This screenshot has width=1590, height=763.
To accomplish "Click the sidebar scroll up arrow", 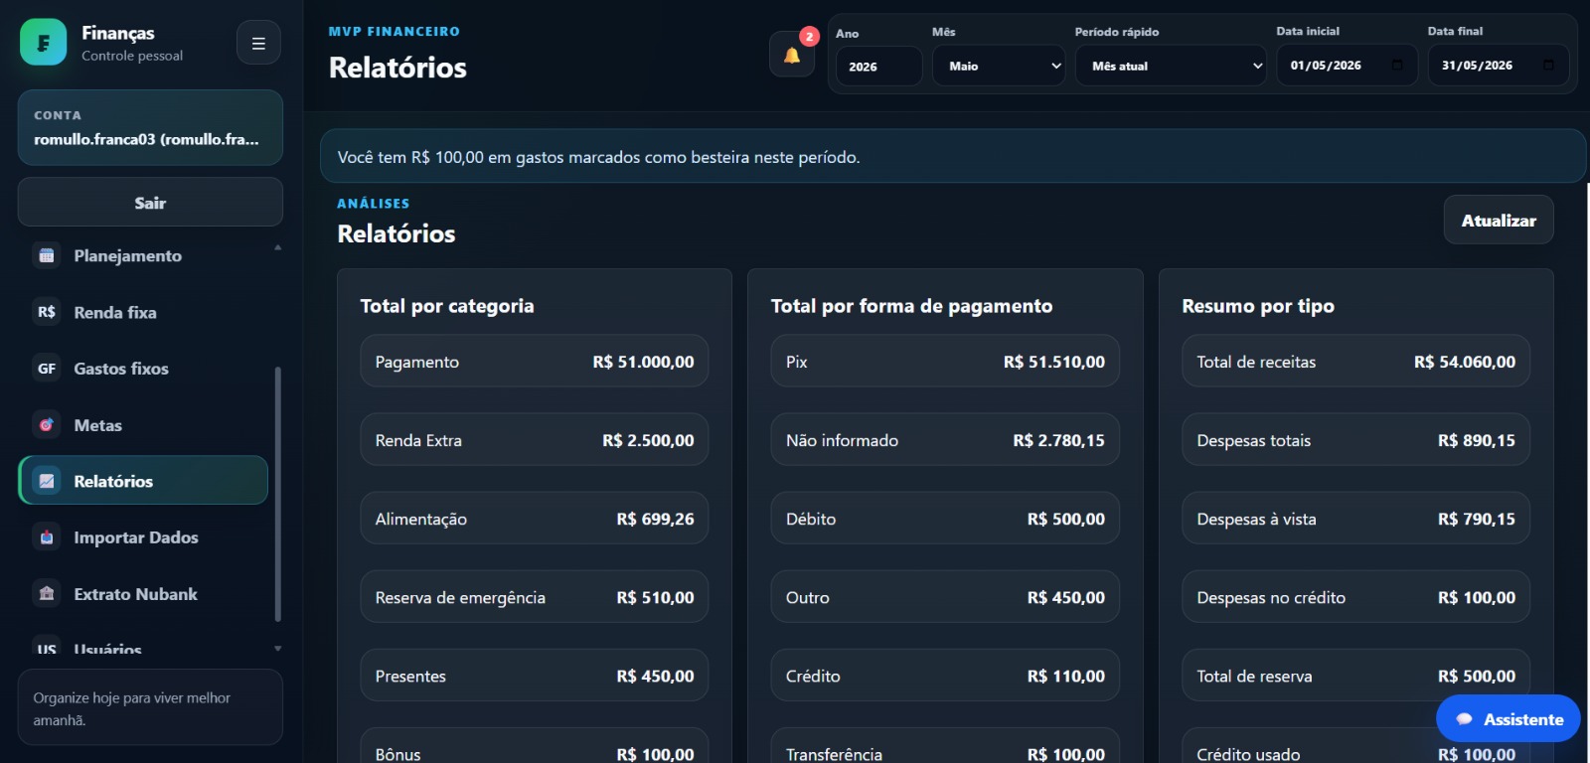I will tap(278, 247).
